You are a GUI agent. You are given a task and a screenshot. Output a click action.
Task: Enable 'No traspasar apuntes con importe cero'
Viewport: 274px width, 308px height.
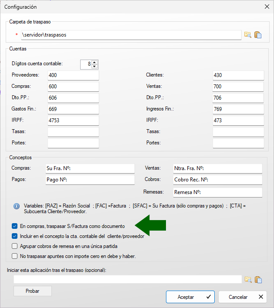[x=15, y=256]
